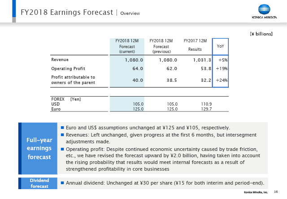Click the 'Overview' subtitle text

[130, 13]
